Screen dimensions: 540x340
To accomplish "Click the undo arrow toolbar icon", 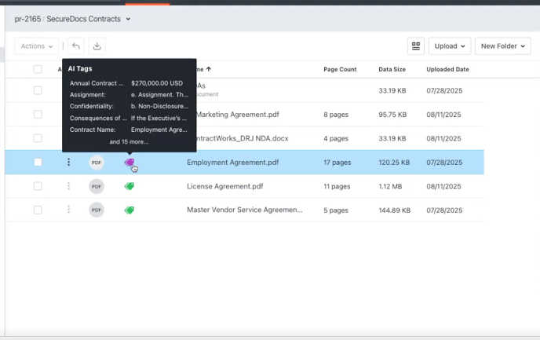I will pos(76,46).
